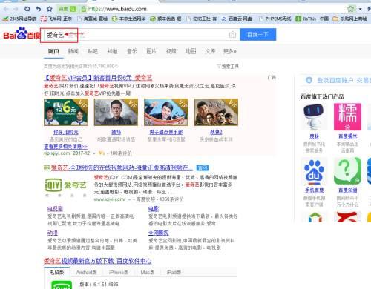Click the blue 官网 badge

point(203,168)
